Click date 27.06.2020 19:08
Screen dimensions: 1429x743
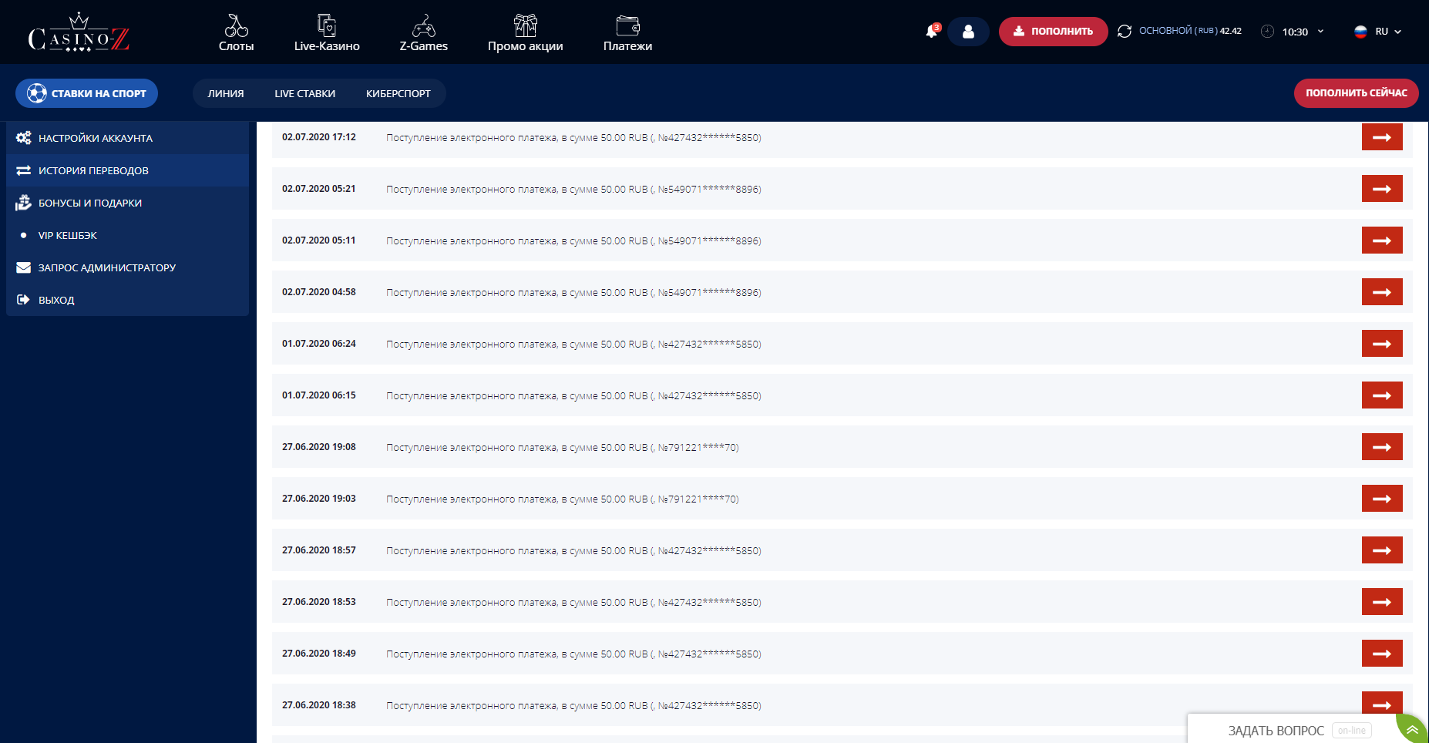point(319,447)
